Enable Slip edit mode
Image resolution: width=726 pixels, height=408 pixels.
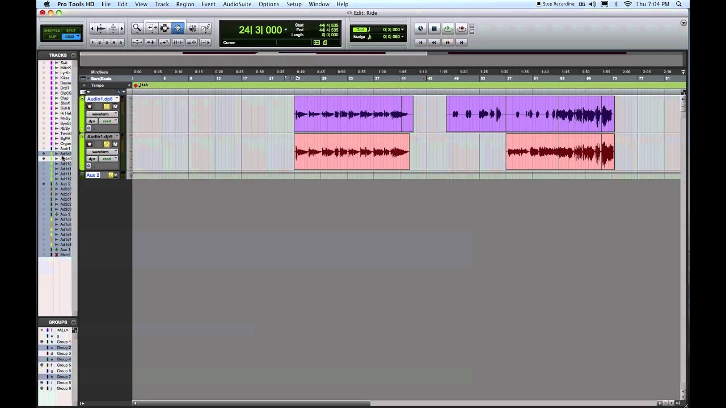tap(52, 37)
